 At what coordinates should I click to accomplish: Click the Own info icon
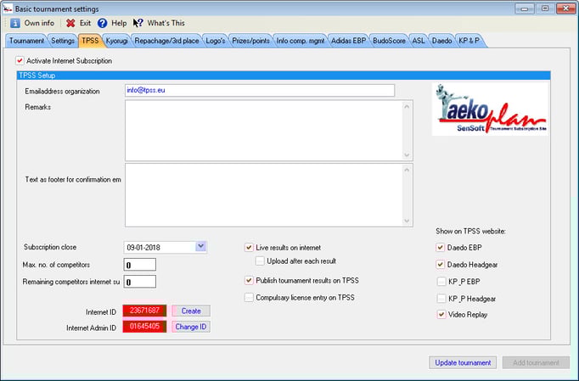pyautogui.click(x=15, y=23)
